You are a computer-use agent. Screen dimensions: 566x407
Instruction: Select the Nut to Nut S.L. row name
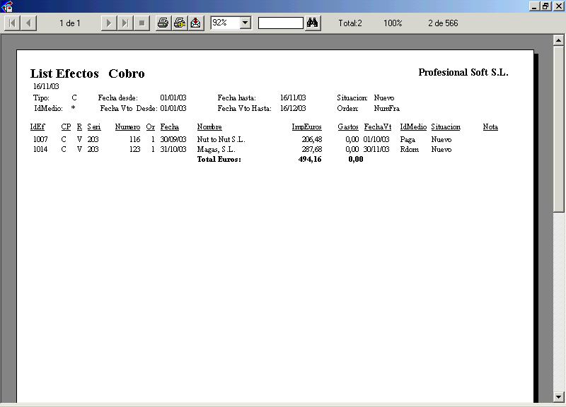coord(221,140)
